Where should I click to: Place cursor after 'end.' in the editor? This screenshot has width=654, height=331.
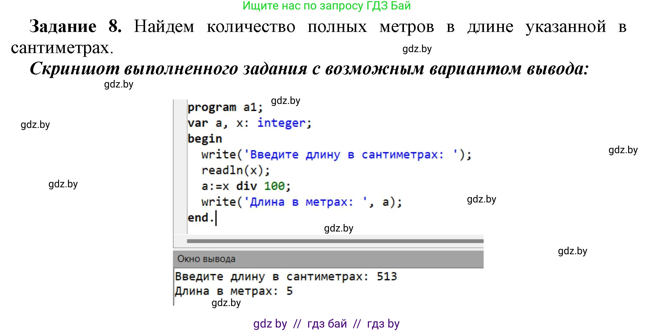(x=216, y=218)
